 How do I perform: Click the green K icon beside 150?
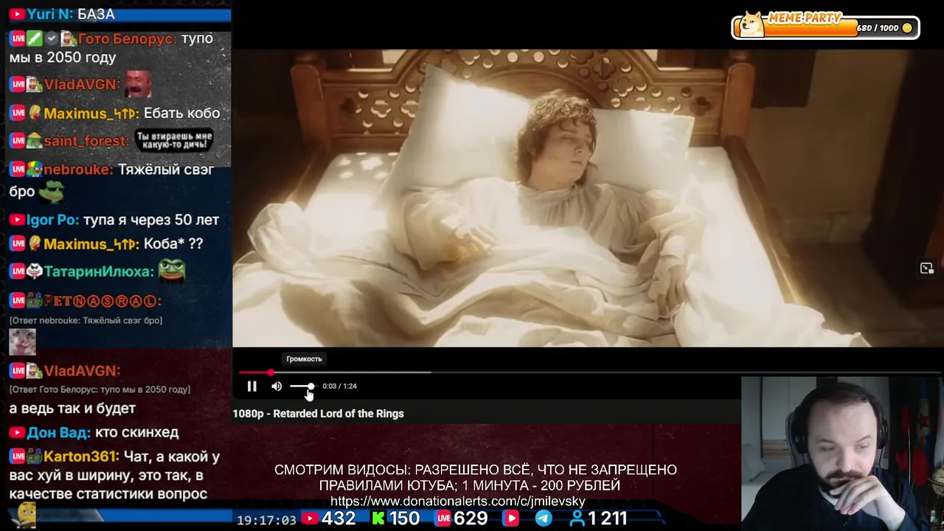(x=378, y=519)
